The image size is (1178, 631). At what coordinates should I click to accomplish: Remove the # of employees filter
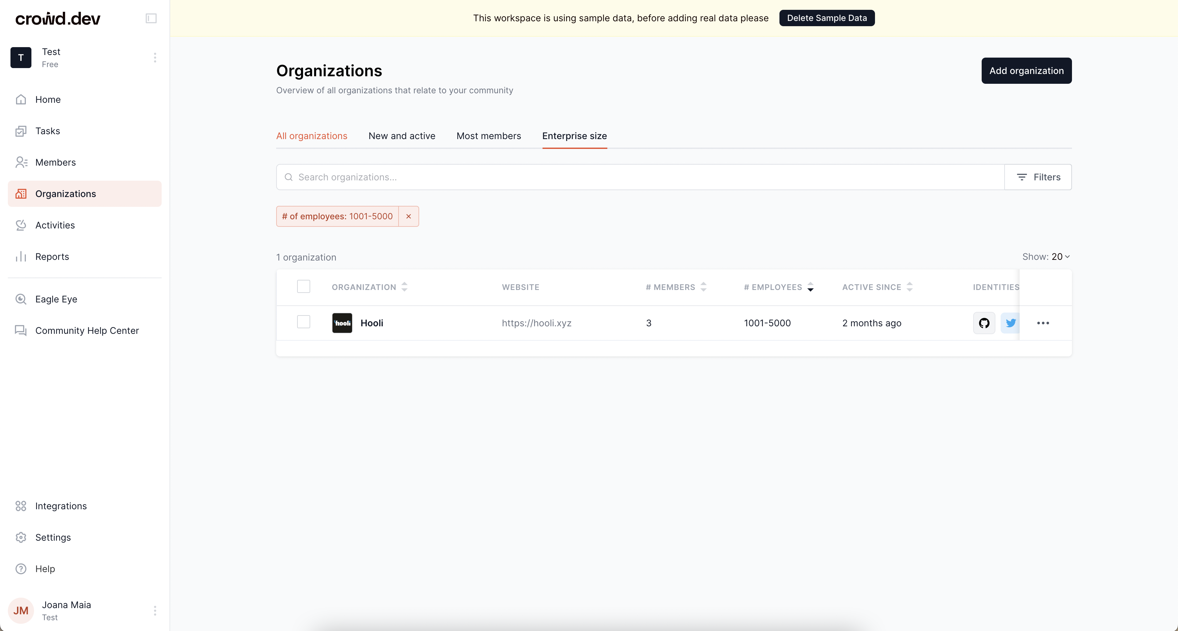click(x=408, y=216)
